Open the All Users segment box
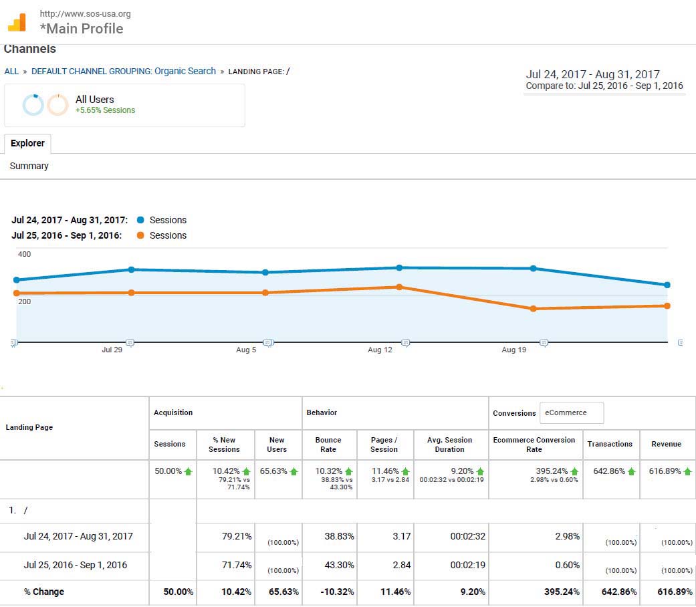Image resolution: width=696 pixels, height=607 pixels. (124, 105)
